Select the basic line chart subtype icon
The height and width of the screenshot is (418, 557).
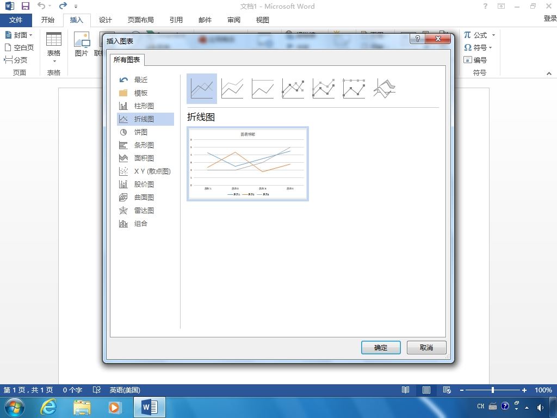click(x=202, y=89)
